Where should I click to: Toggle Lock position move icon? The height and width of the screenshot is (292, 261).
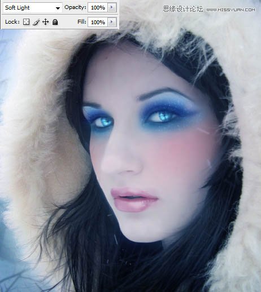coord(45,22)
